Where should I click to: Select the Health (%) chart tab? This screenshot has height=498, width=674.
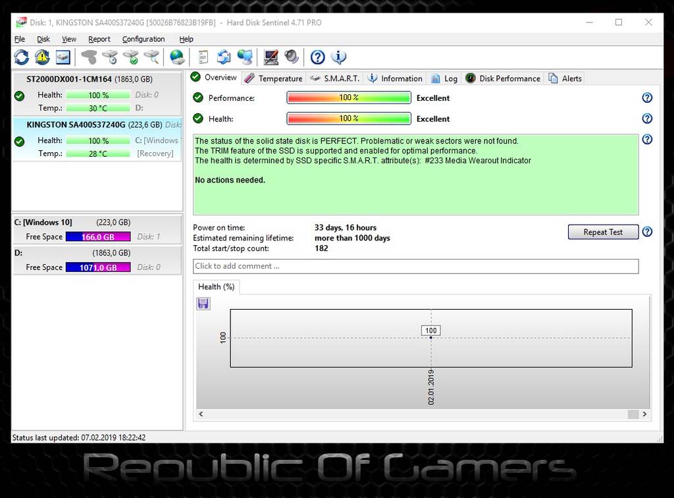point(216,287)
